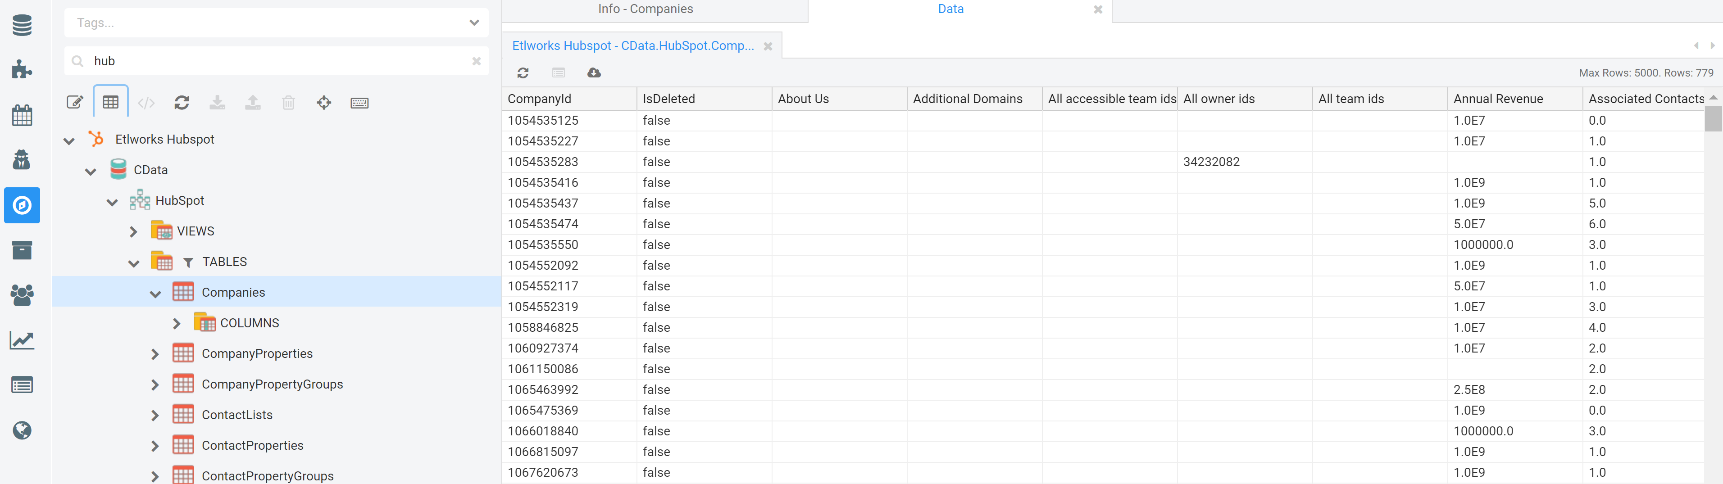This screenshot has height=484, width=1723.
Task: Click the download toolbar icon
Action: 218,102
